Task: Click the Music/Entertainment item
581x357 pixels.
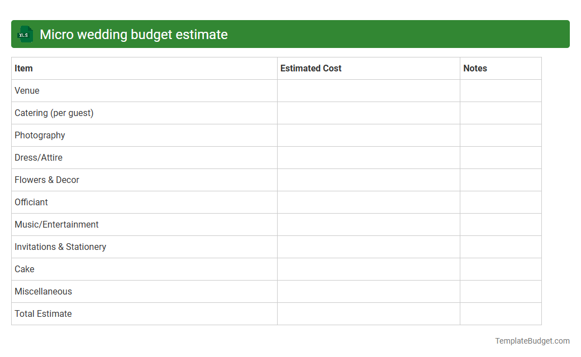Action: point(56,224)
